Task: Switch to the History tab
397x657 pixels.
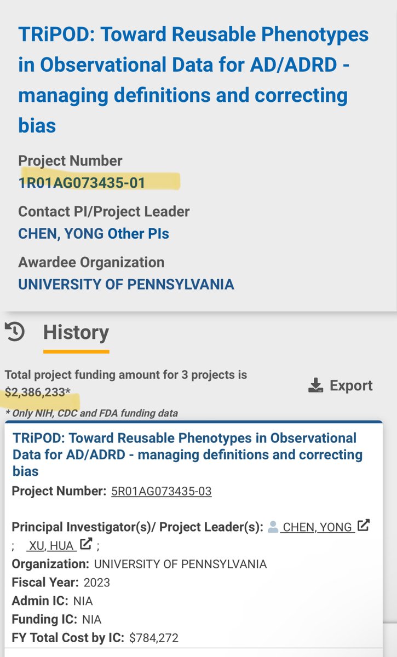Action: 76,332
